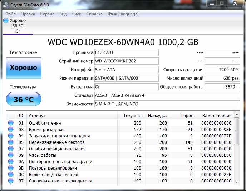Click the Стандарт field ACS-3 Revision 4
The height and width of the screenshot is (191, 246).
pos(167,95)
